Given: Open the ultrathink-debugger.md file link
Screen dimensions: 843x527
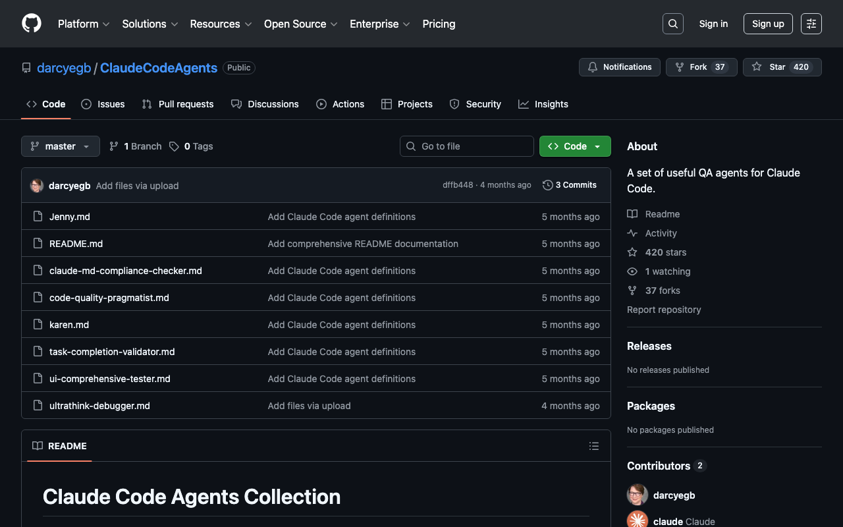Looking at the screenshot, I should (99, 406).
